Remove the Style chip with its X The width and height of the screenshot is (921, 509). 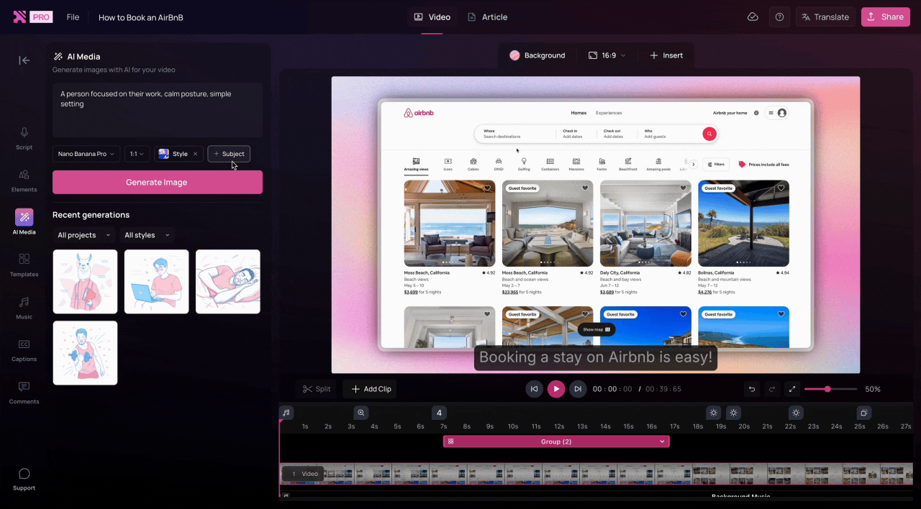pyautogui.click(x=195, y=154)
